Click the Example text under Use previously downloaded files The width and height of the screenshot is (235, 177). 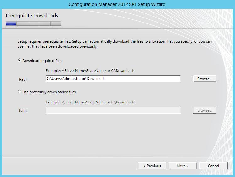click(x=90, y=102)
